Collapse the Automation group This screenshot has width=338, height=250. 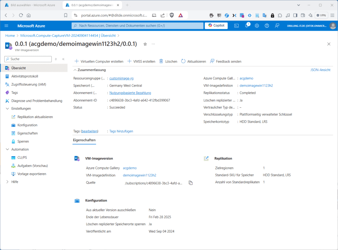tap(7, 149)
